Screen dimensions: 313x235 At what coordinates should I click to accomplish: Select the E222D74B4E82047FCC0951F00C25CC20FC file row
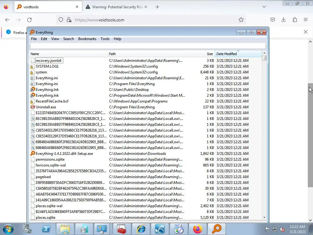click(x=145, y=113)
